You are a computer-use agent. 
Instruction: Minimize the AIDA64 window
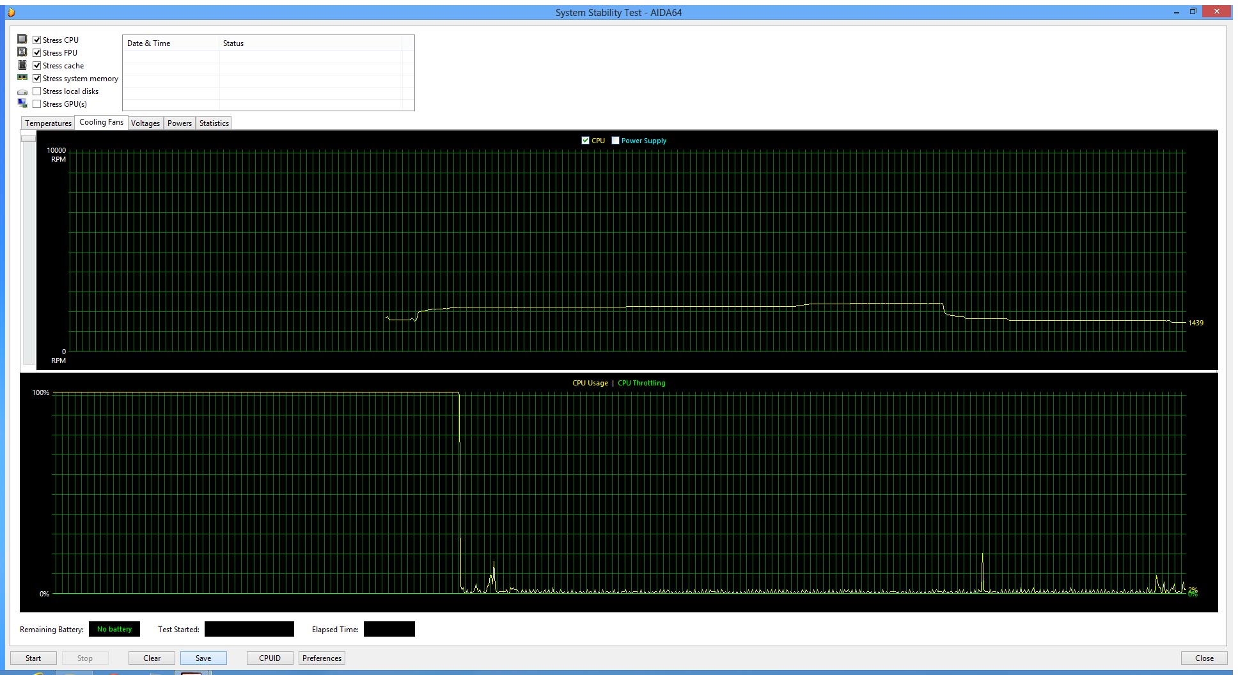tap(1176, 12)
